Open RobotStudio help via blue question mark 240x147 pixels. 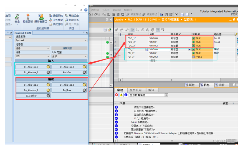86,10
